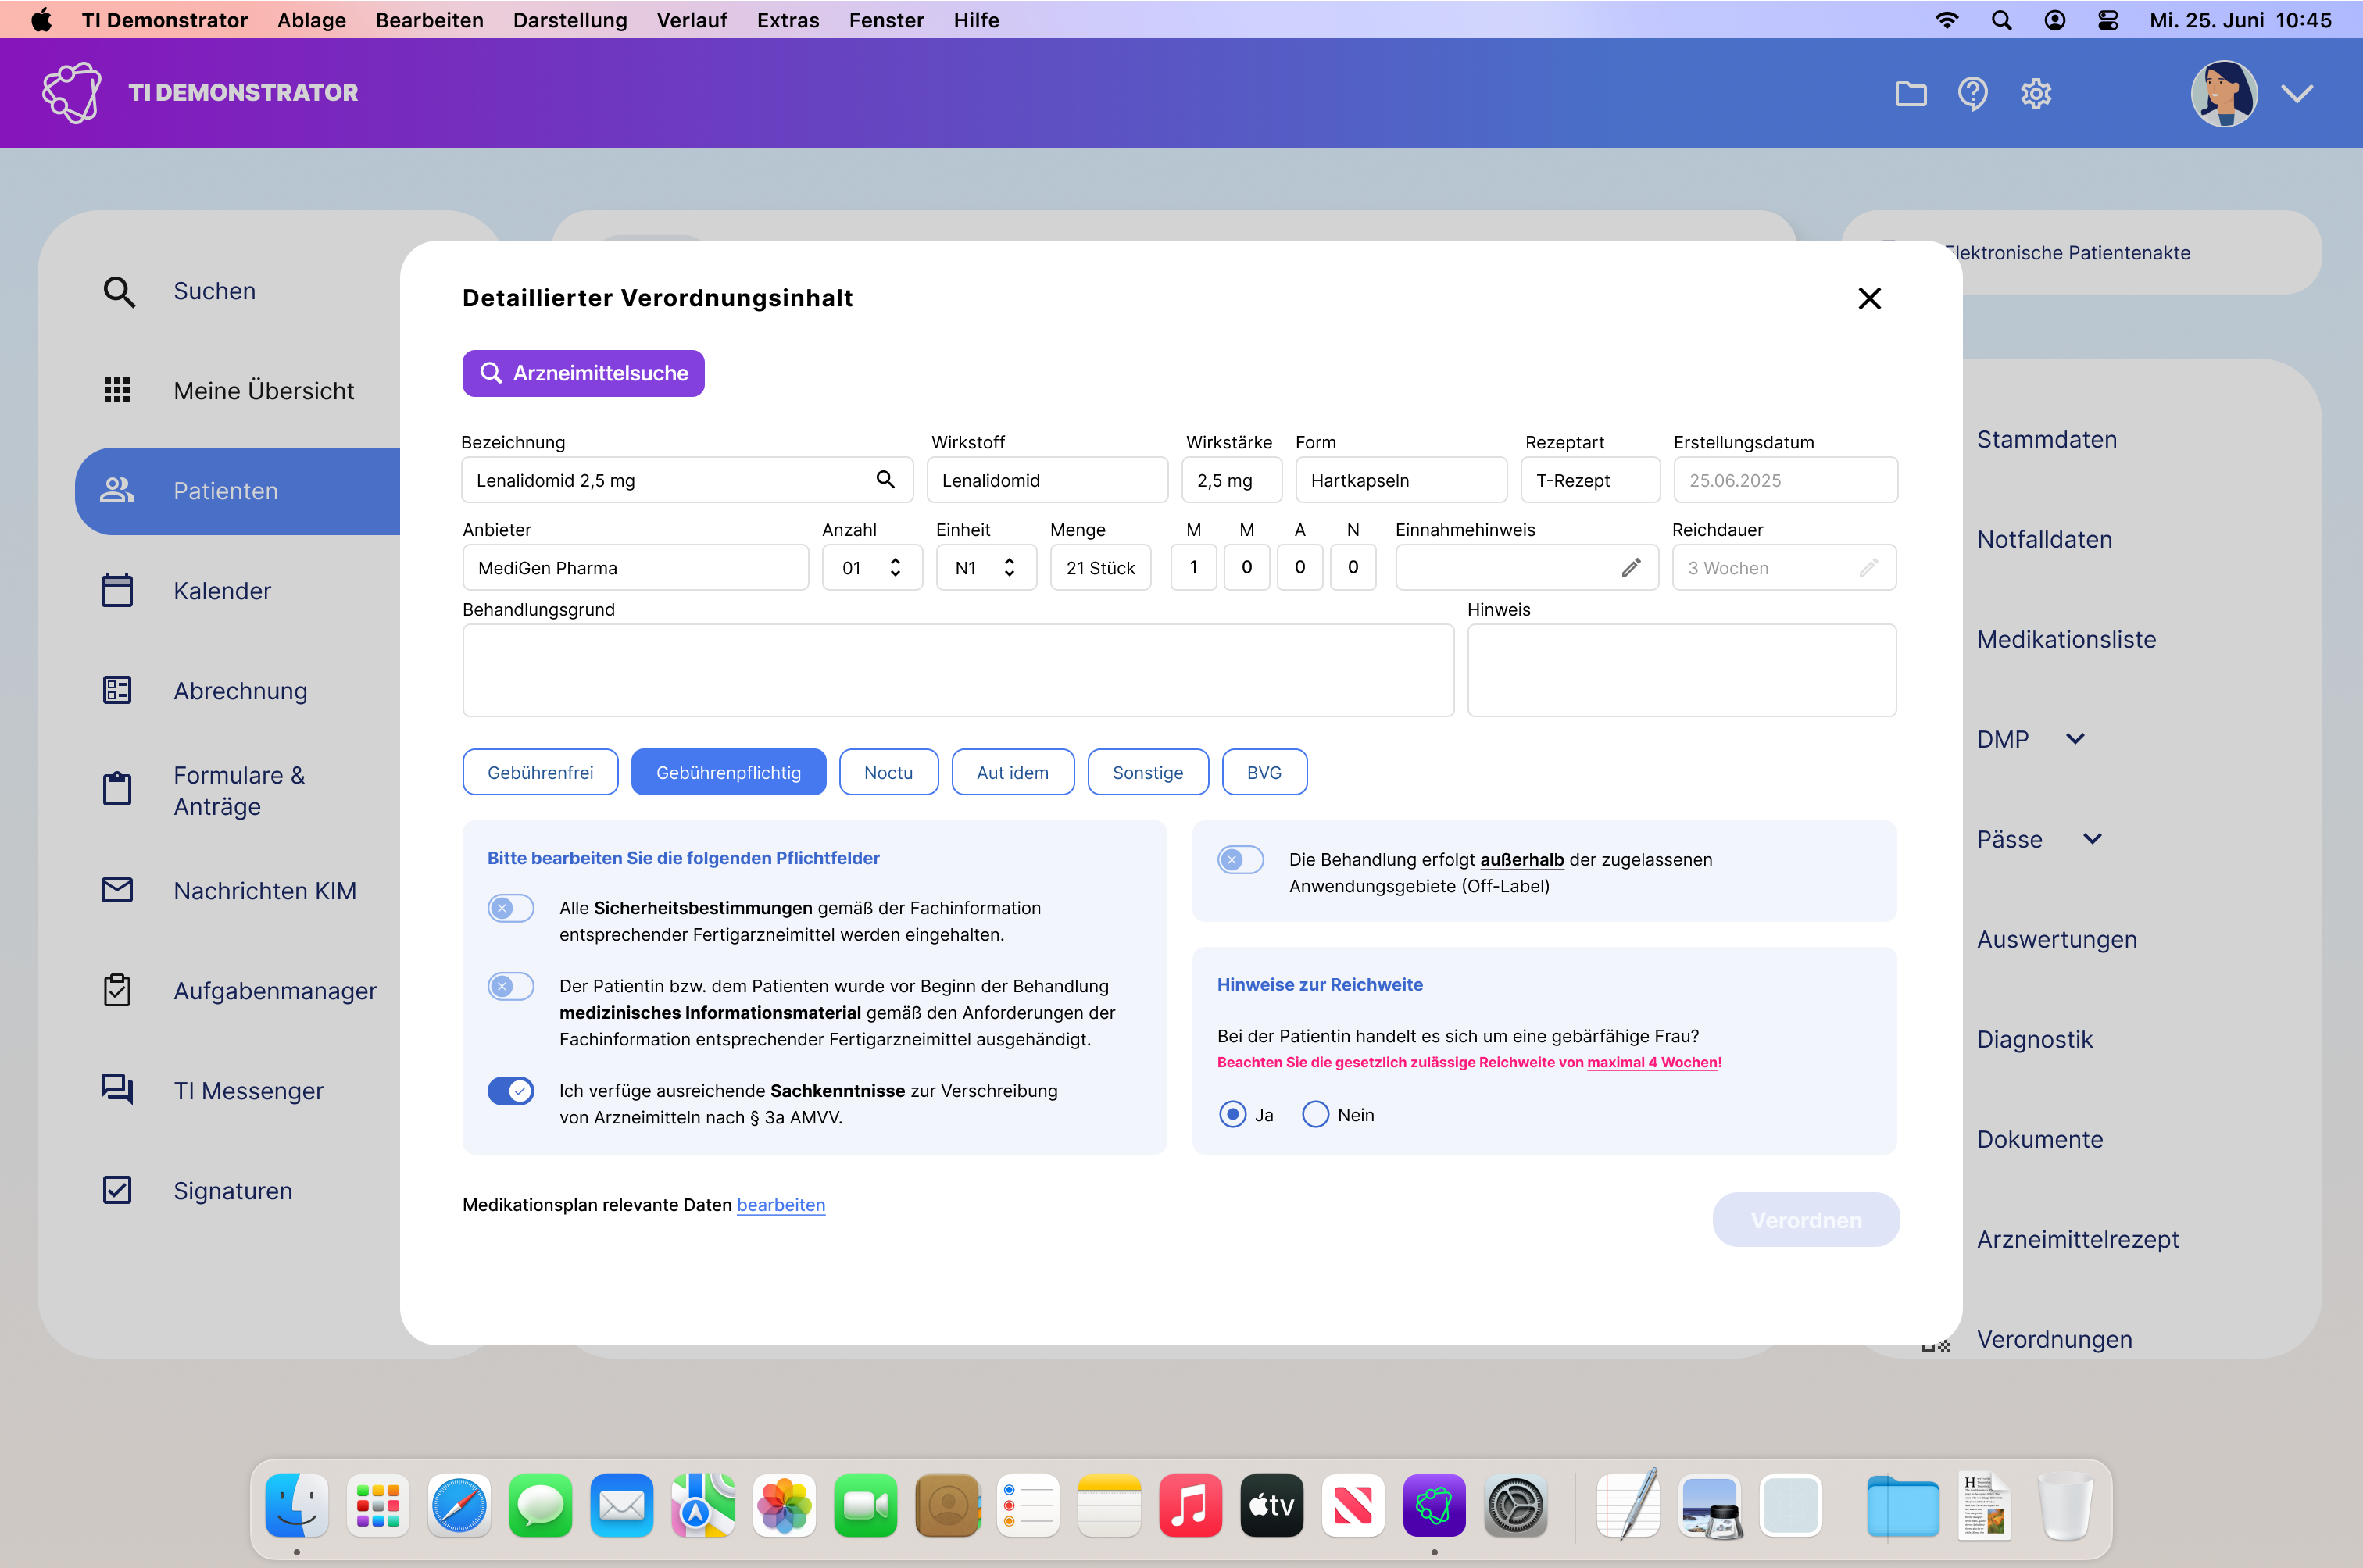This screenshot has width=2363, height=1568.
Task: Click the Rezeptart T-Rezept field
Action: click(x=1590, y=480)
